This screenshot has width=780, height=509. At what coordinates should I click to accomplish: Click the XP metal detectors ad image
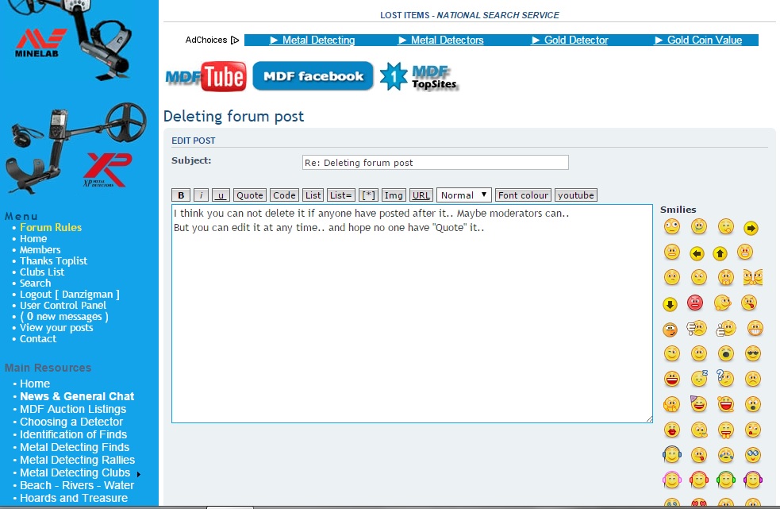pos(75,148)
